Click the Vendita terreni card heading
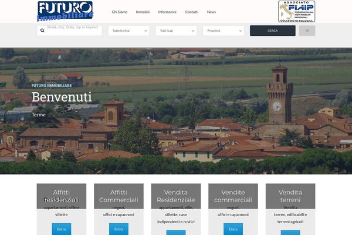The height and width of the screenshot is (235, 352). click(290, 196)
